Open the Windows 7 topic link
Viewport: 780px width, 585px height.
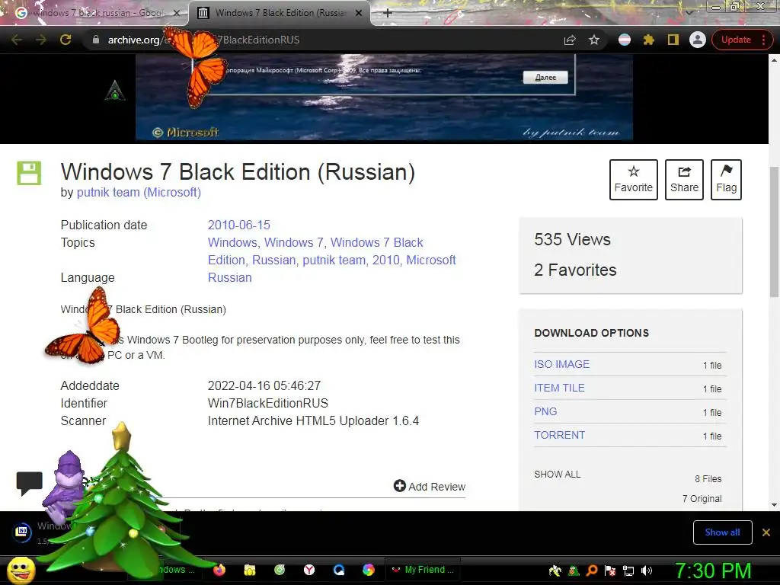(x=293, y=243)
